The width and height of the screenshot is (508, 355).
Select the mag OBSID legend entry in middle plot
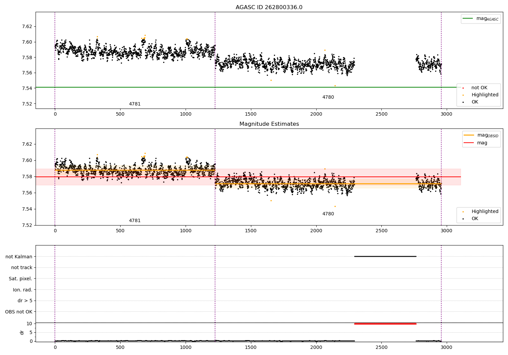[x=481, y=135]
